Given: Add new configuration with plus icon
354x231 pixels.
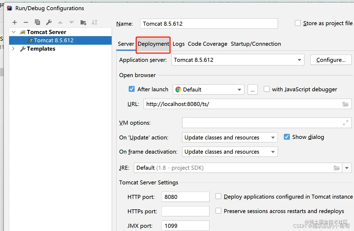Looking at the screenshot, I should coord(14,22).
